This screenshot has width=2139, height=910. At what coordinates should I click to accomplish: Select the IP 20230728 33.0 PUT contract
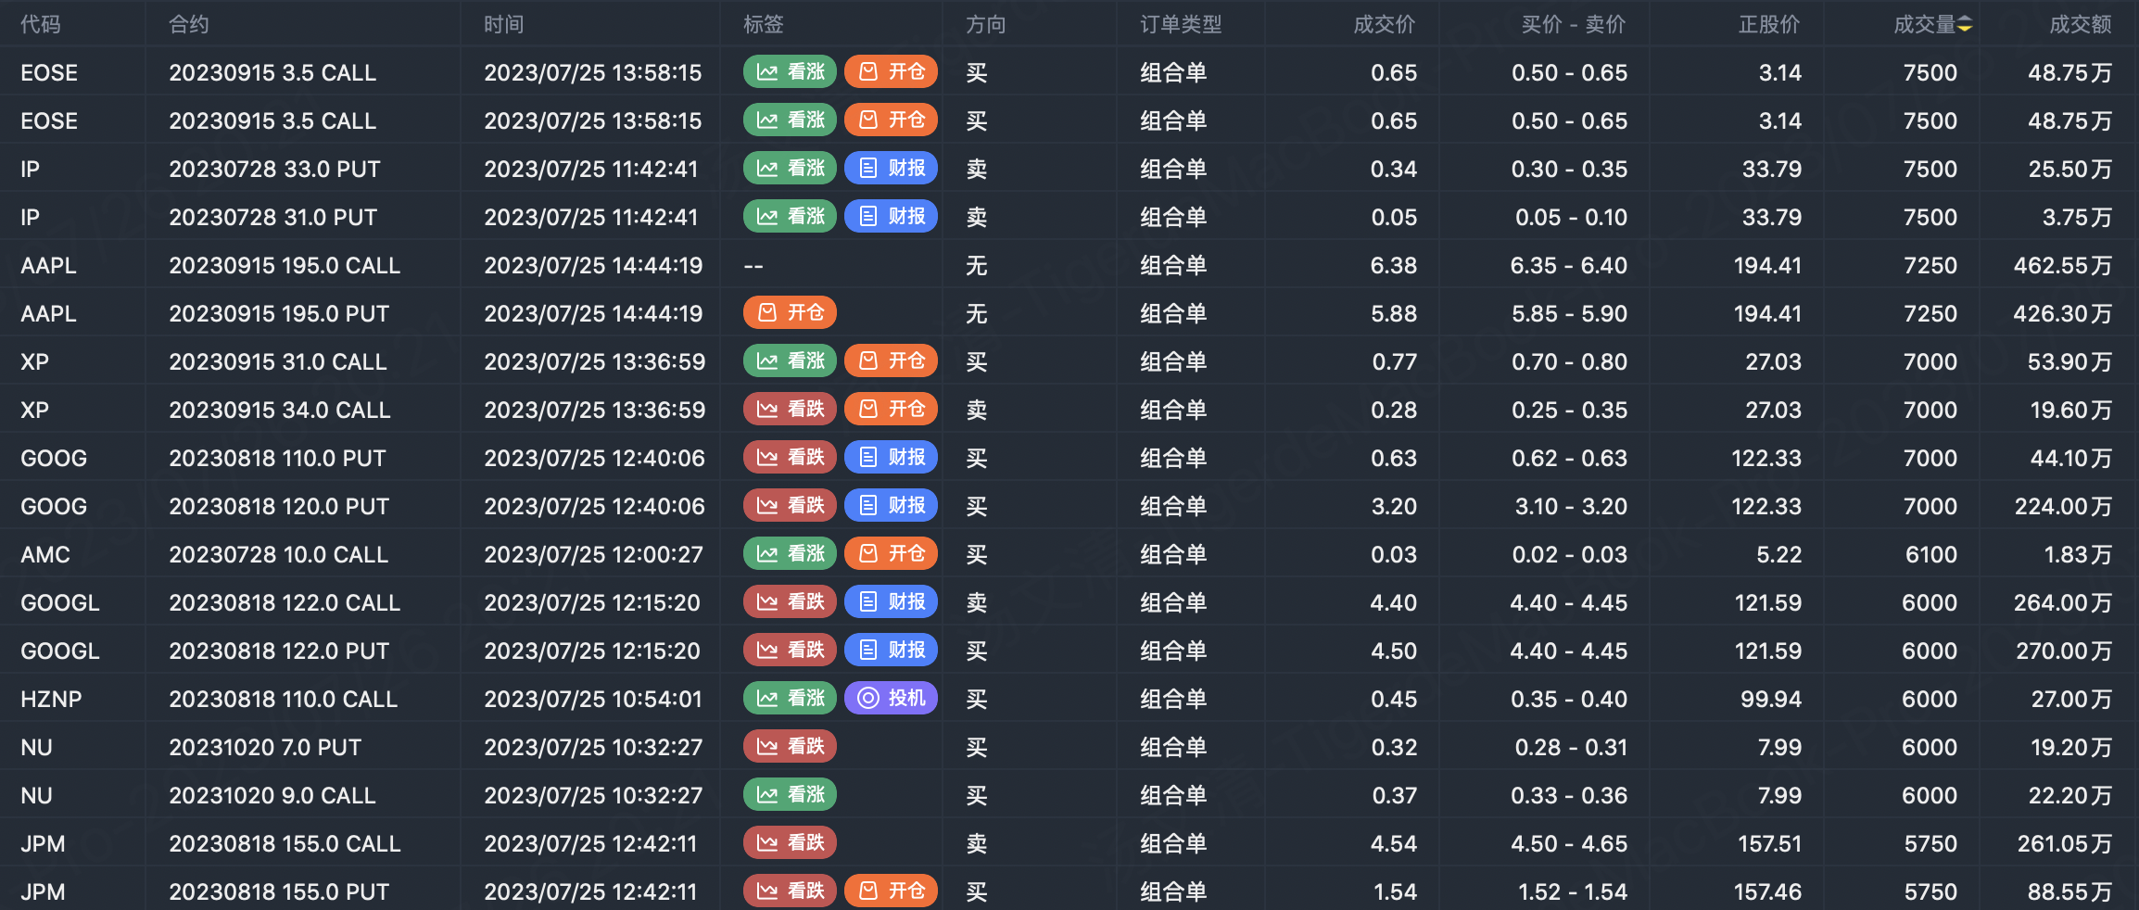pos(274,170)
